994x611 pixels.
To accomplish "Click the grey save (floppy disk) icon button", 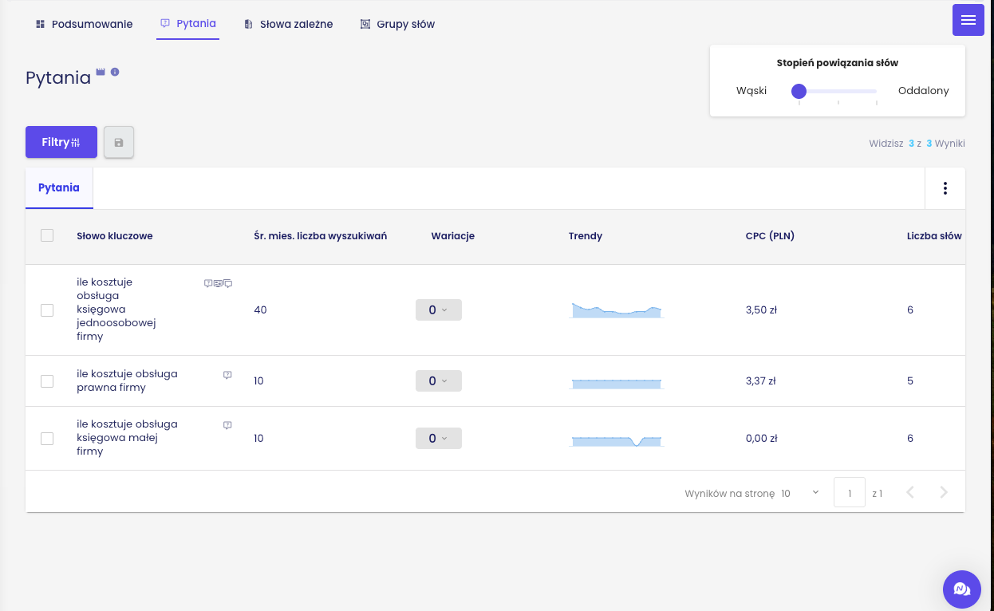I will [x=119, y=142].
